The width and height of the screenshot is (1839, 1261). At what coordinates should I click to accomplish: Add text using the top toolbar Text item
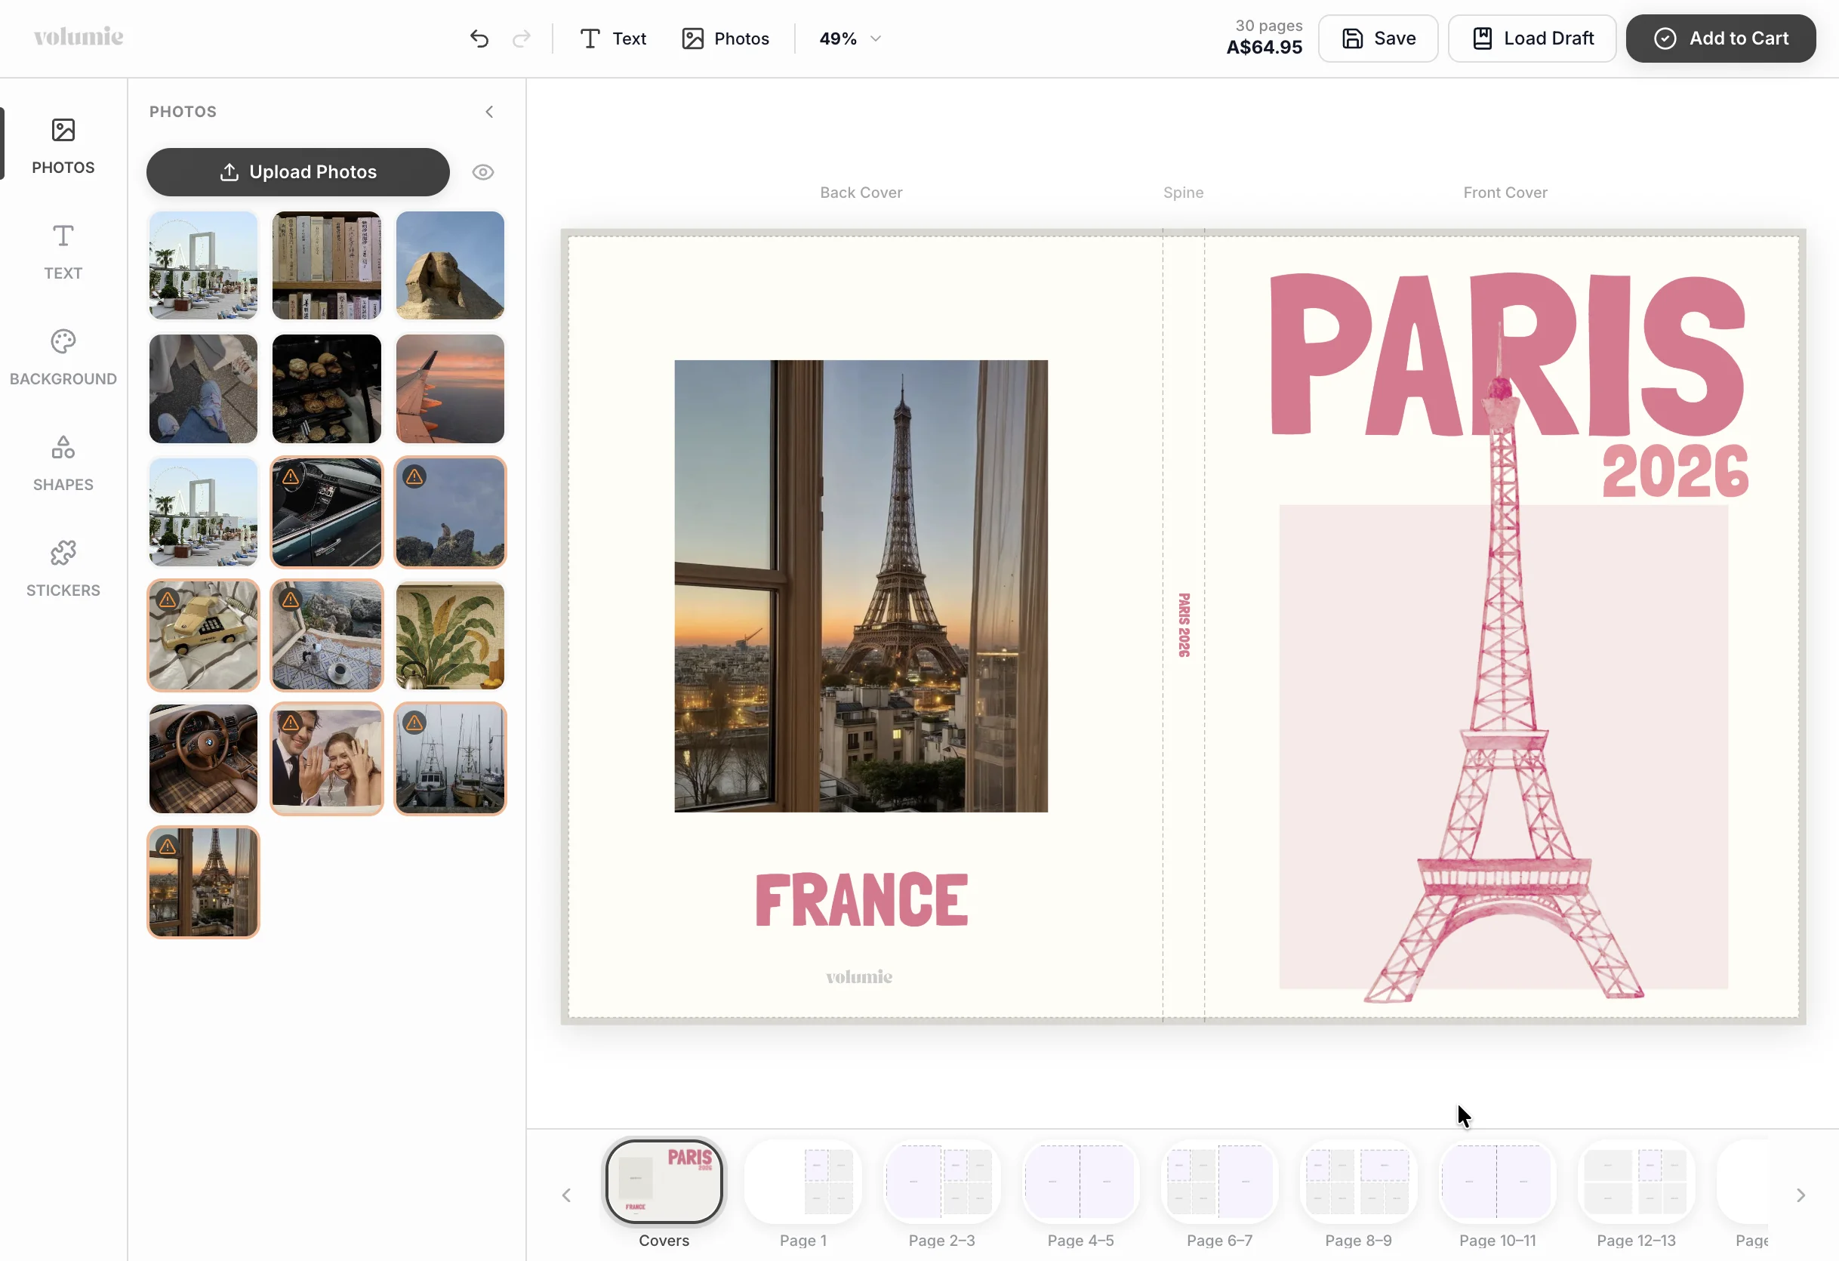613,38
